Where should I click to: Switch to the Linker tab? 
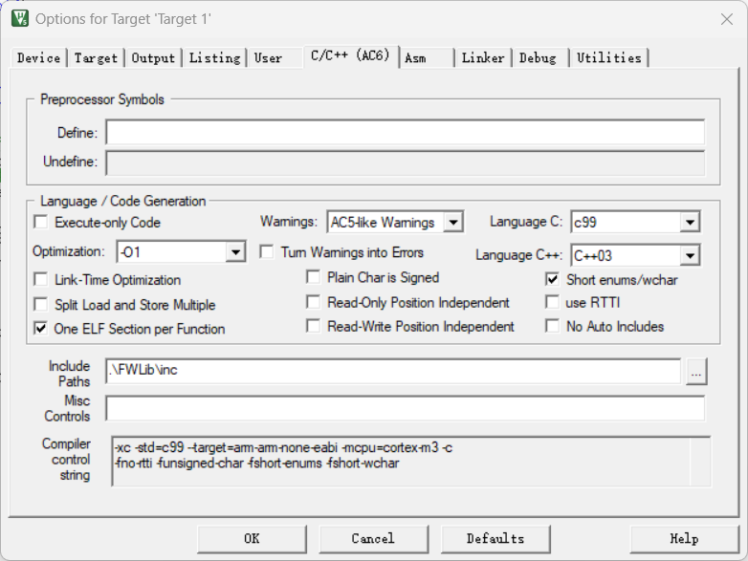click(x=483, y=58)
